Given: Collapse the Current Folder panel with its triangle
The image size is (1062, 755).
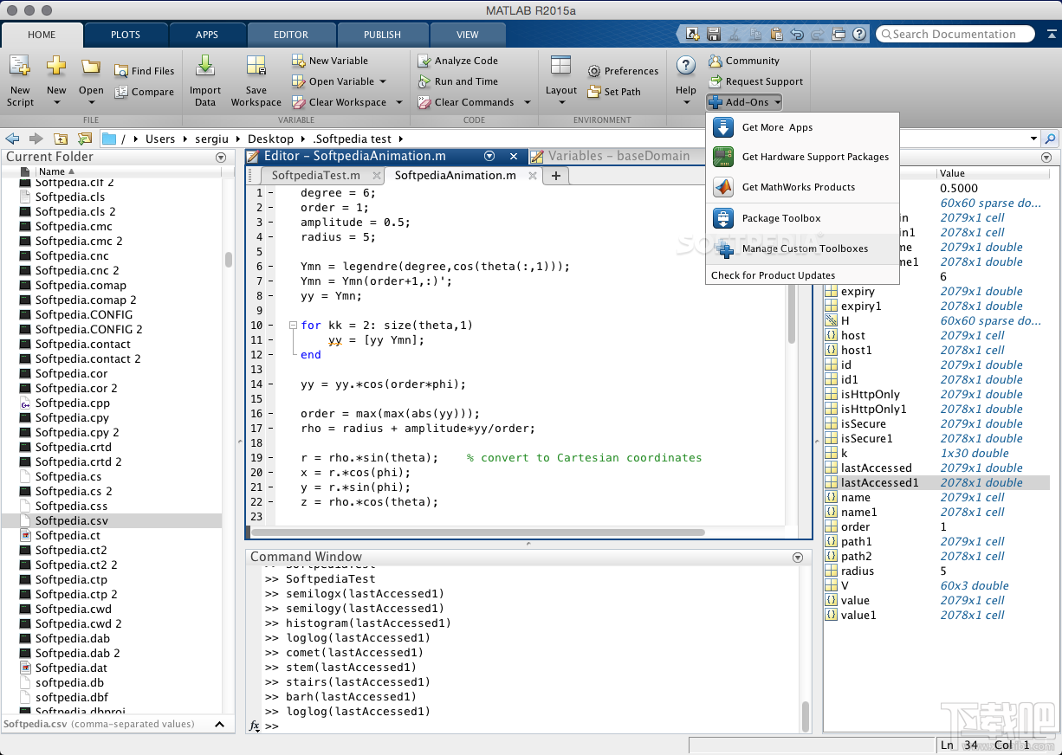Looking at the screenshot, I should [221, 157].
